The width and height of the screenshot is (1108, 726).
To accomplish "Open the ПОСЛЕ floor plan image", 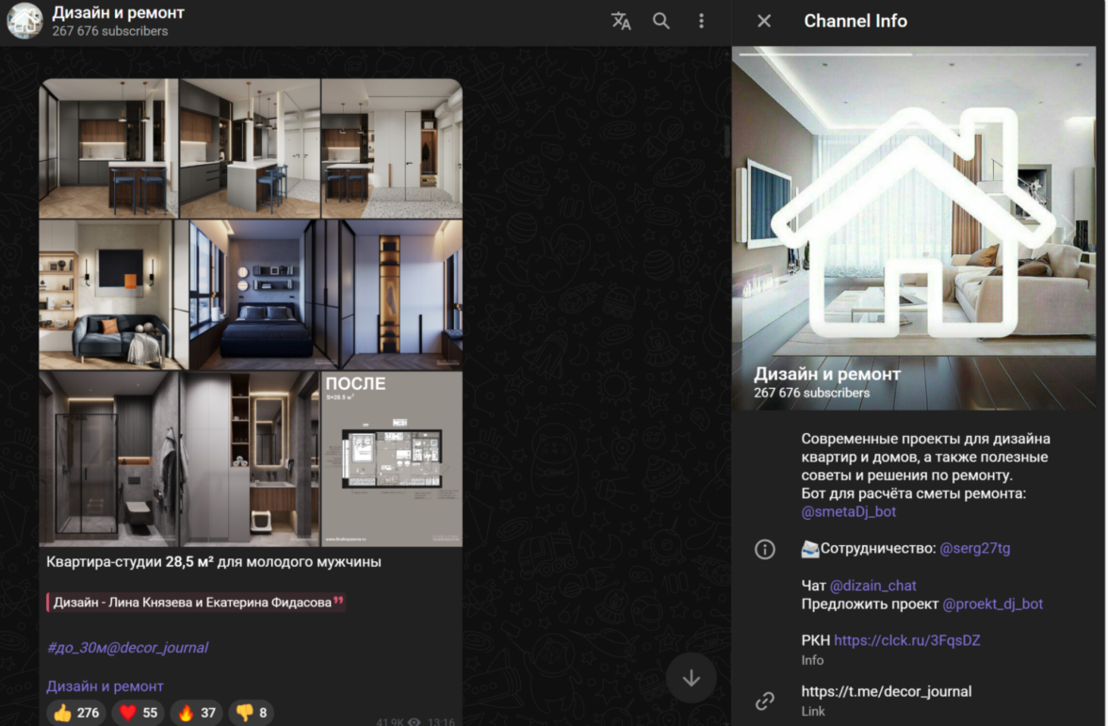I will (x=392, y=460).
